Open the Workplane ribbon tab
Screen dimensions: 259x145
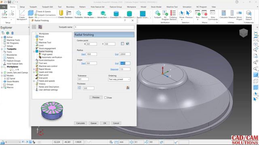[x=131, y=7]
